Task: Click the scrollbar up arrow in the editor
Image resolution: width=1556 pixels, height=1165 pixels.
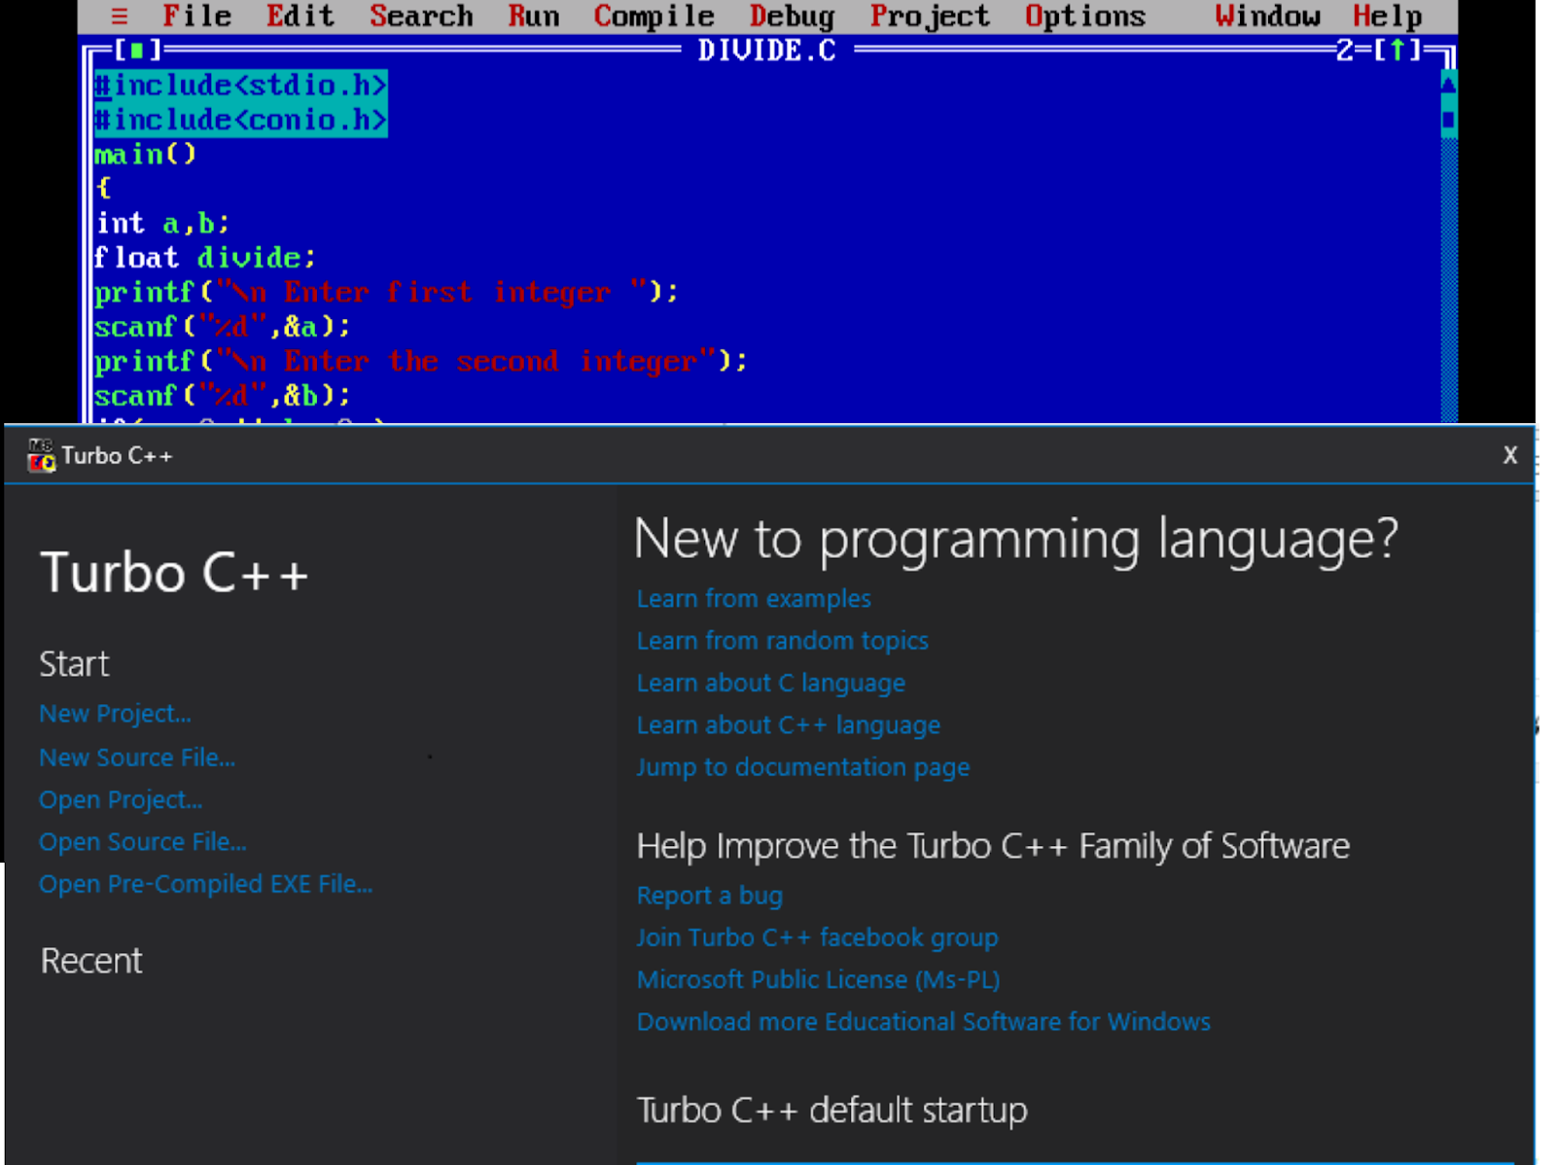Action: click(x=1449, y=83)
